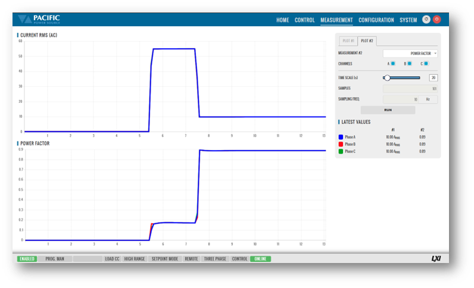Click the CHANNELS label
The height and width of the screenshot is (288, 474).
click(345, 64)
